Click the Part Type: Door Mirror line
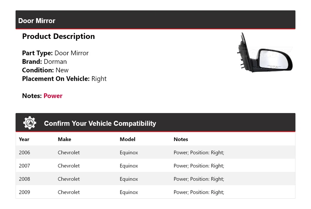 pos(55,53)
